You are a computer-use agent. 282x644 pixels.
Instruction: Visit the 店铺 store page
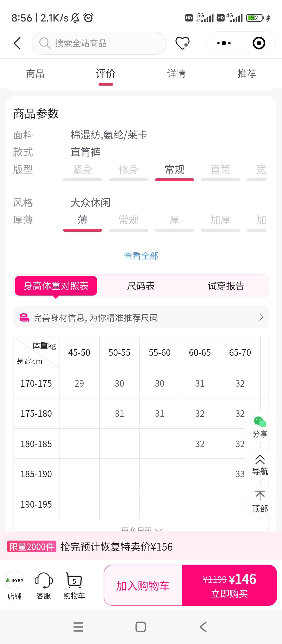coord(15,585)
